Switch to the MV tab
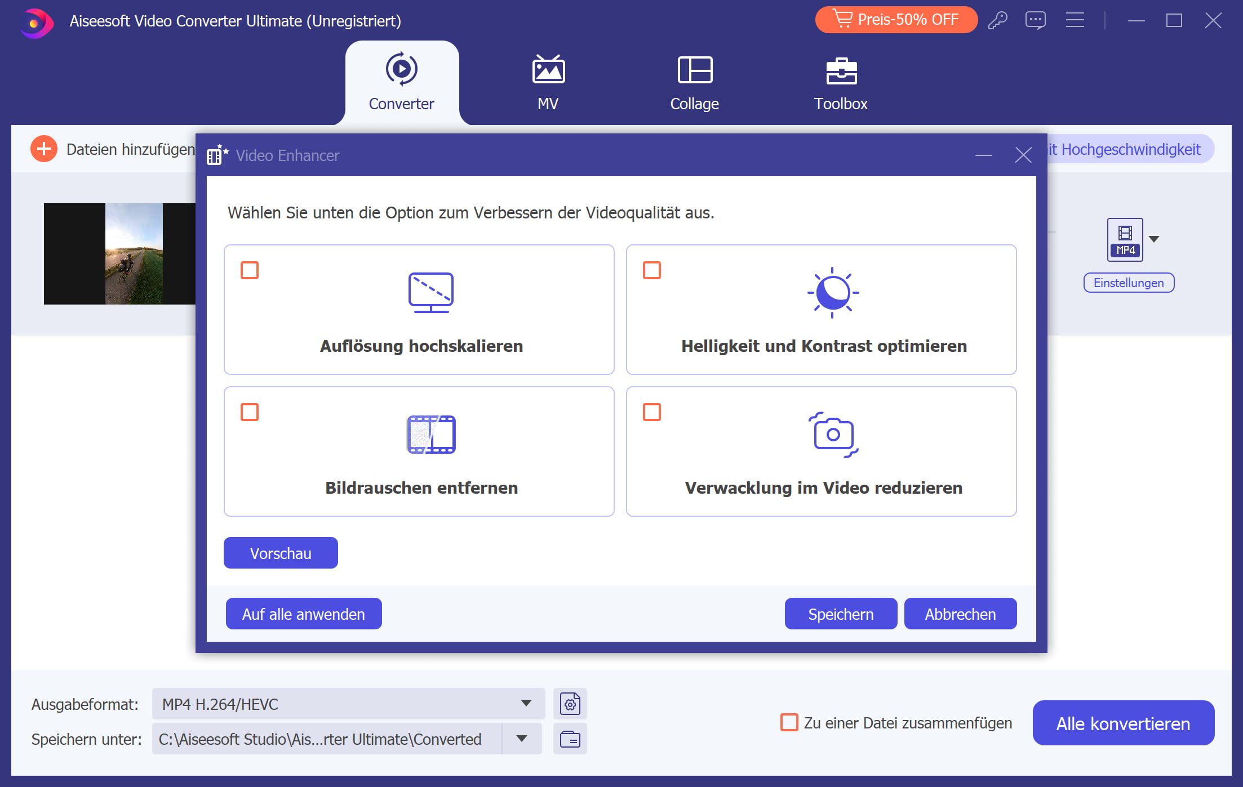 (548, 83)
